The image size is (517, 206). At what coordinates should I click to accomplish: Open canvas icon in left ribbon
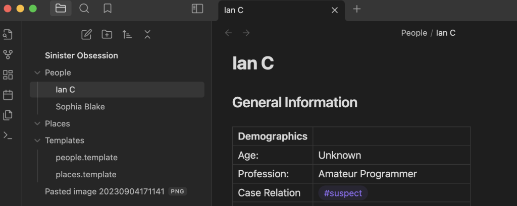pyautogui.click(x=8, y=75)
